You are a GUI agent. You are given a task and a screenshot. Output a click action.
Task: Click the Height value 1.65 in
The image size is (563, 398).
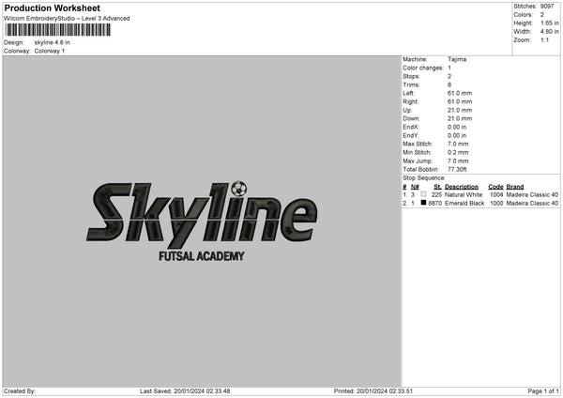point(549,23)
